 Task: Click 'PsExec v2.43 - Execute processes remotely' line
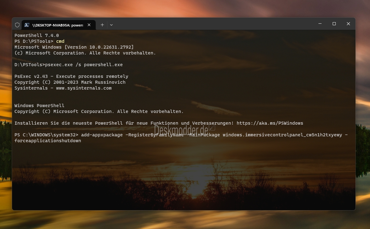point(71,76)
